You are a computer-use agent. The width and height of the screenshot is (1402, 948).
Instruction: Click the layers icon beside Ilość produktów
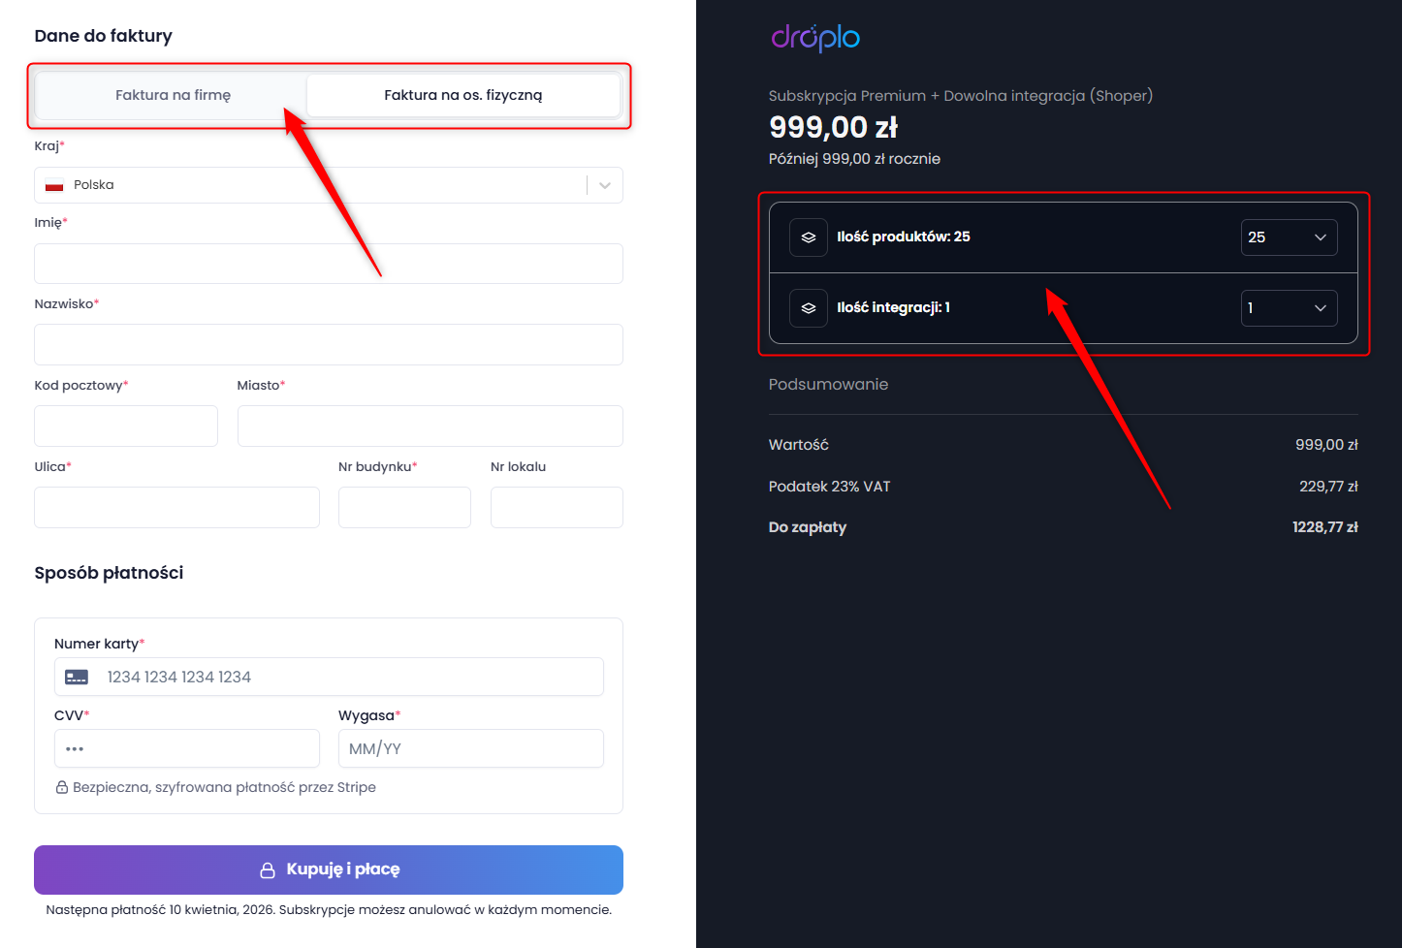[x=808, y=237]
